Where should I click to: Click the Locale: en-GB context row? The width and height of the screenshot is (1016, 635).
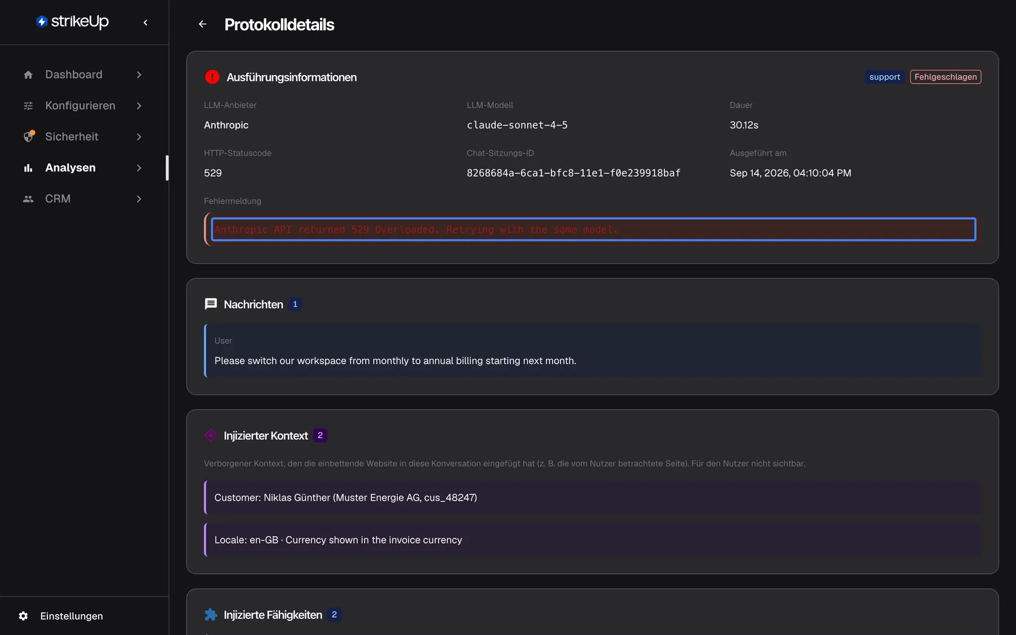click(x=593, y=540)
